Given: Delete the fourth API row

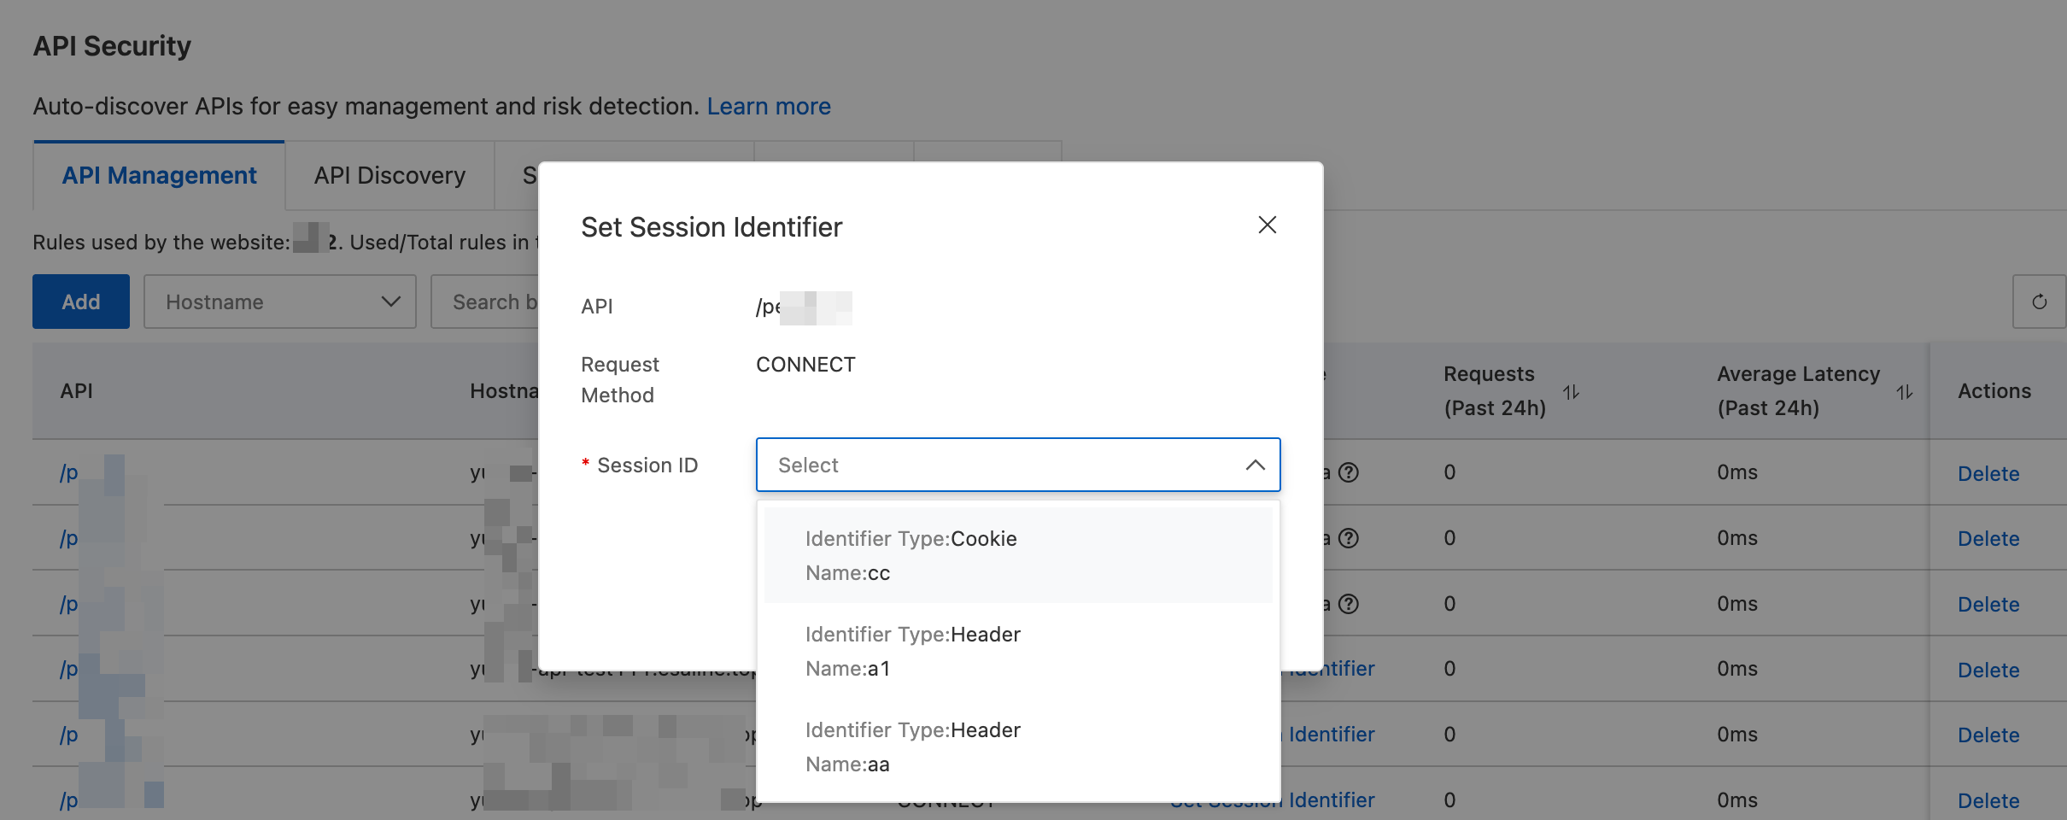Looking at the screenshot, I should pyautogui.click(x=1988, y=670).
